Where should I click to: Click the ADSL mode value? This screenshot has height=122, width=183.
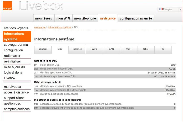tap(172, 69)
